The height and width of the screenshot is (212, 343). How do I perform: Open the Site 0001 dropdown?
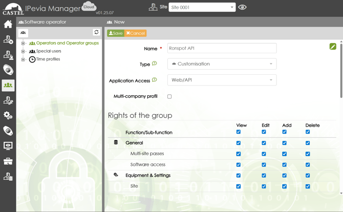(x=202, y=7)
